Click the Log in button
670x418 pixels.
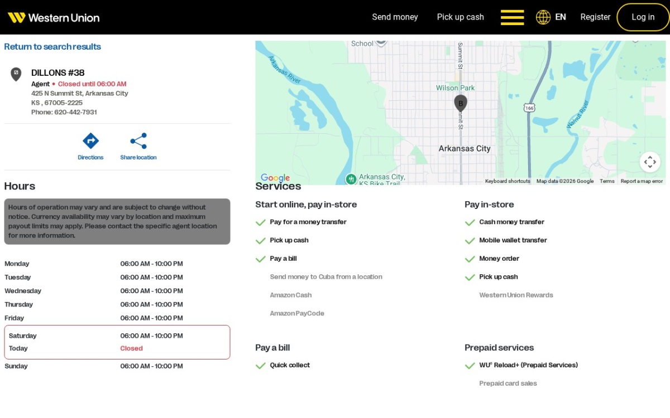pos(643,17)
